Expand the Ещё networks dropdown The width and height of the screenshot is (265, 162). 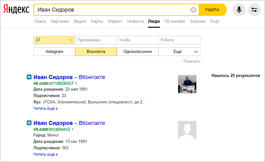179,52
